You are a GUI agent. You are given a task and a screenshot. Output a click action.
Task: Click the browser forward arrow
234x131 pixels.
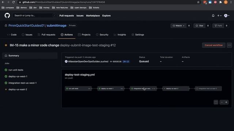click(8, 2)
